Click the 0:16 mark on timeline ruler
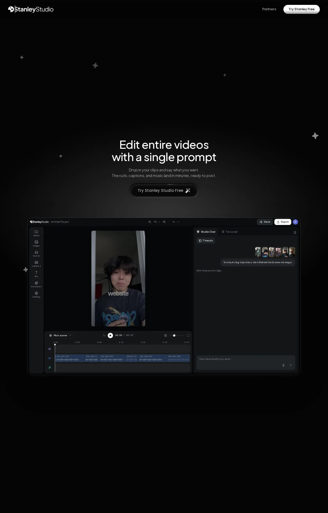328x513 pixels. point(143,342)
